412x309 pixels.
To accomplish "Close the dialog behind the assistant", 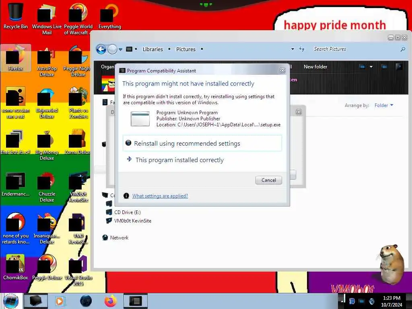I will click(x=299, y=112).
